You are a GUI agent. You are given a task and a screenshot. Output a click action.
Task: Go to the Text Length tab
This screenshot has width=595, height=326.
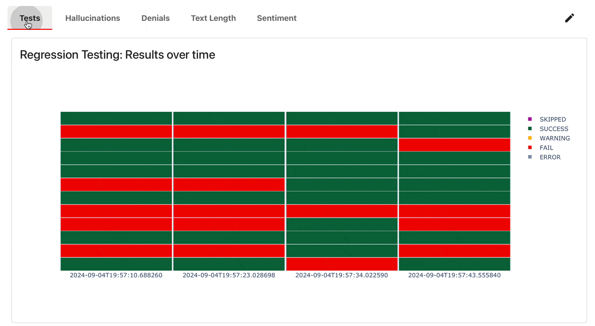[x=213, y=18]
